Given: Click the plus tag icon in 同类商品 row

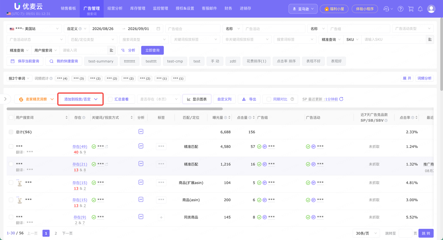Looking at the screenshot, I should (161, 217).
